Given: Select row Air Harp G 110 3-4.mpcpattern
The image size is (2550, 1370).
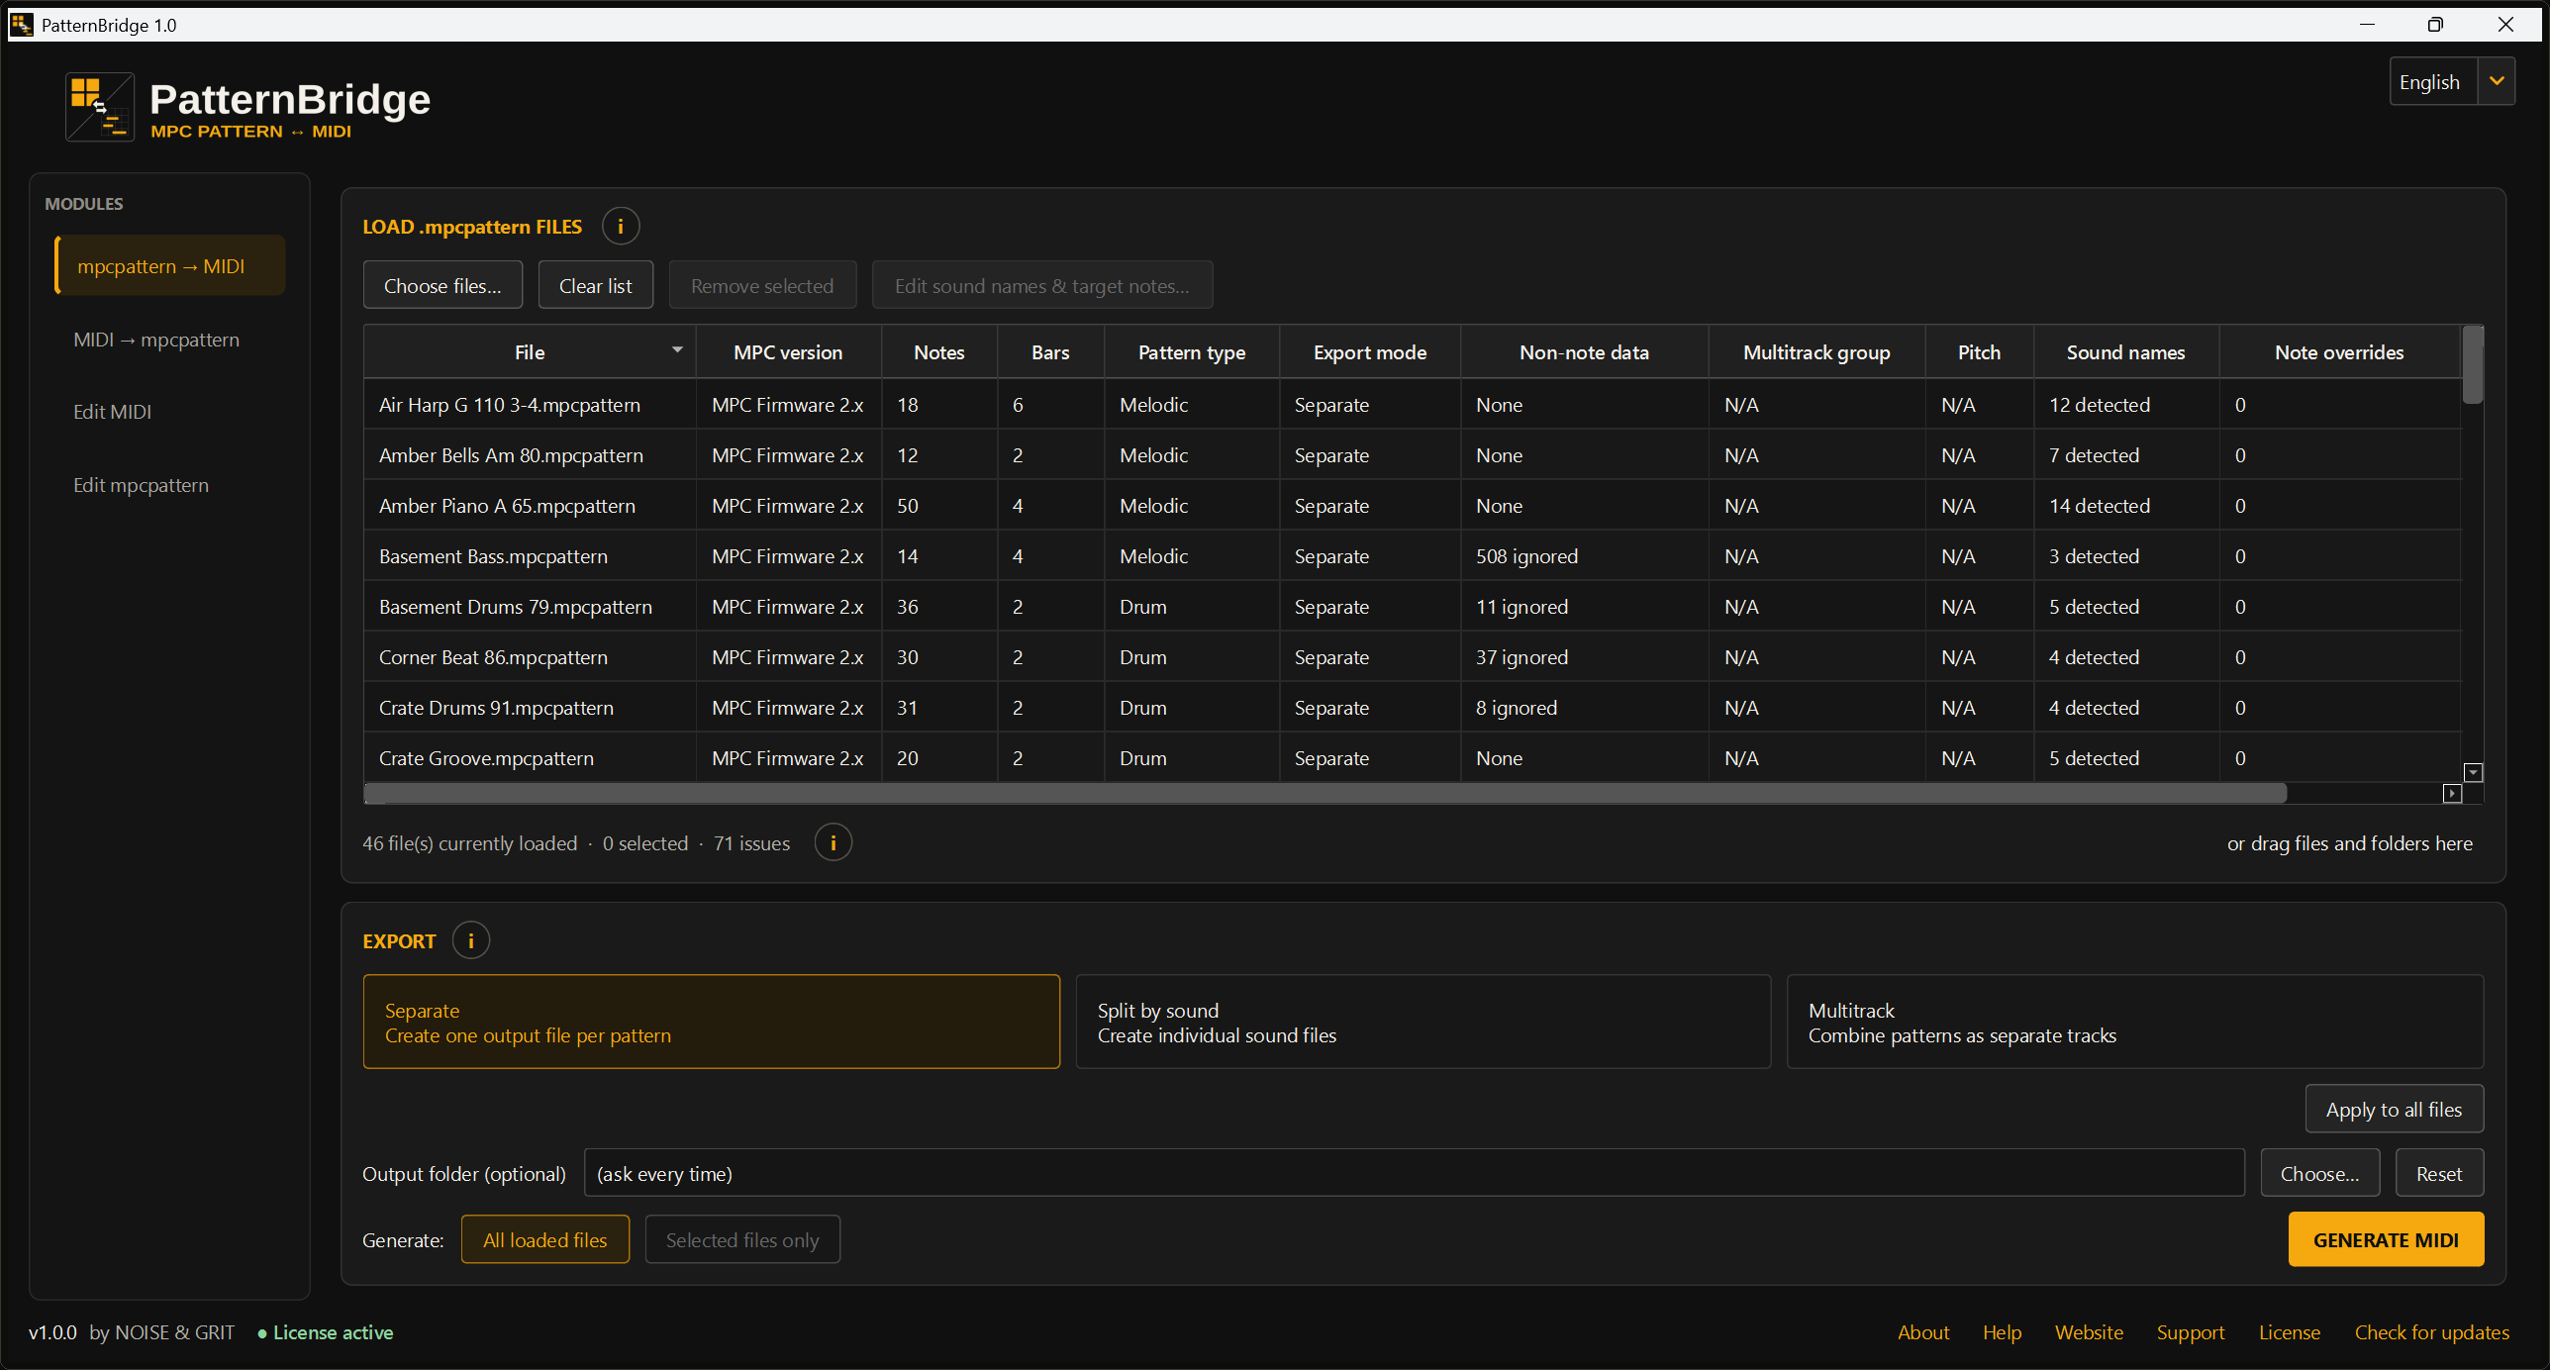Looking at the screenshot, I should [1413, 405].
